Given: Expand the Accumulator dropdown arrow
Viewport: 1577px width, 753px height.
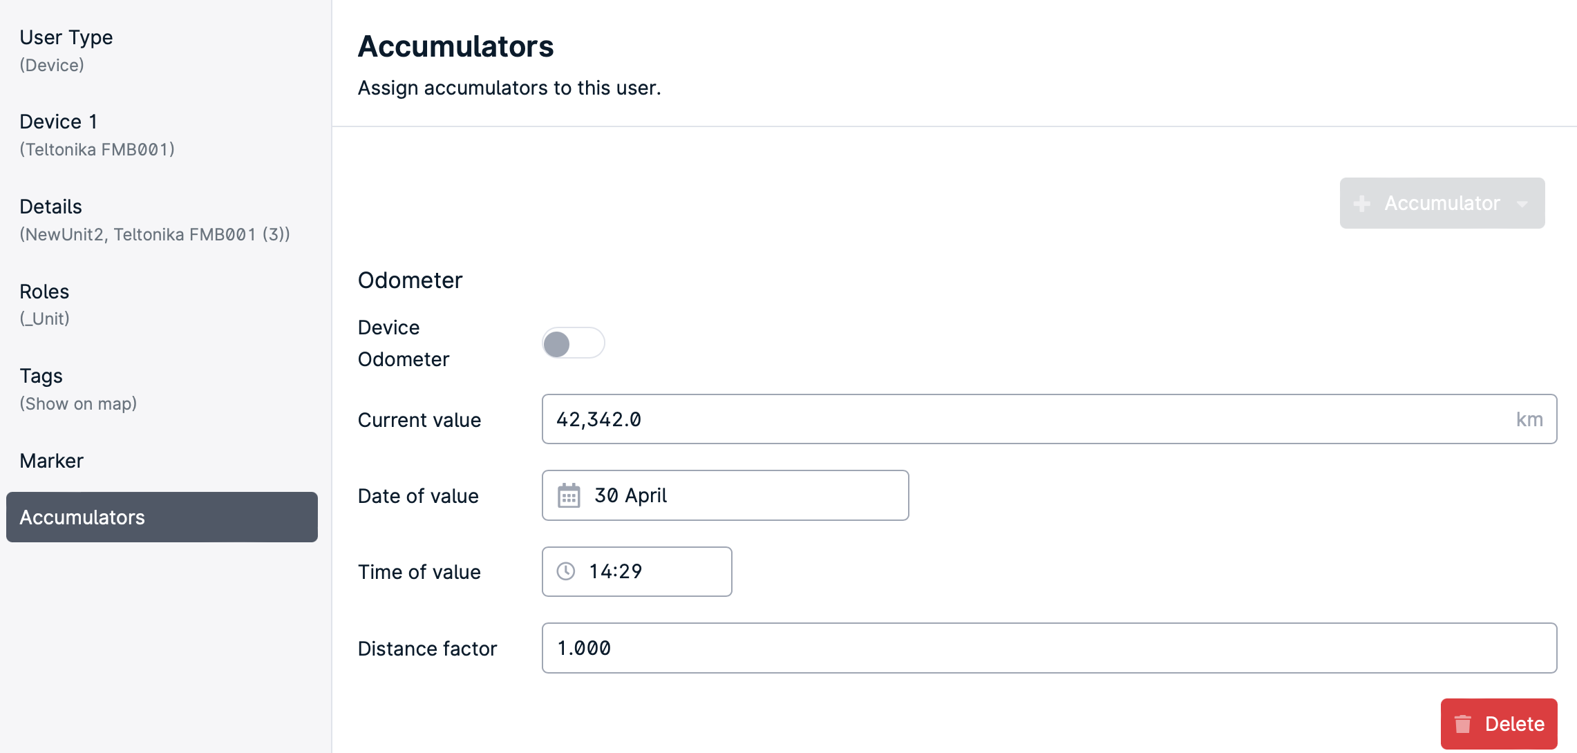Looking at the screenshot, I should 1522,204.
